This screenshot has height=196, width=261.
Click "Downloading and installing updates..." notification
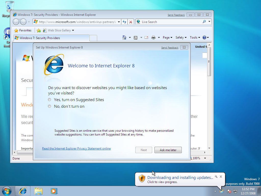(x=180, y=178)
